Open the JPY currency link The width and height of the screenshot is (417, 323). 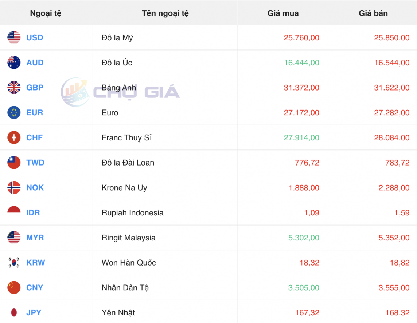tap(34, 312)
